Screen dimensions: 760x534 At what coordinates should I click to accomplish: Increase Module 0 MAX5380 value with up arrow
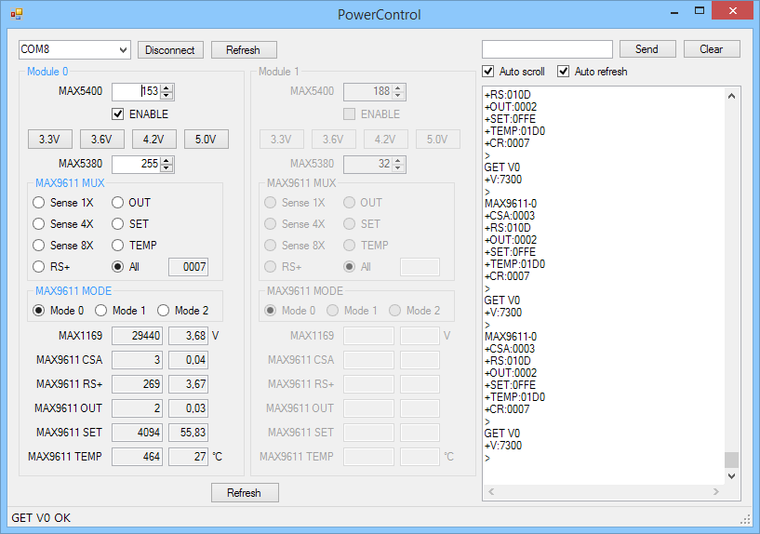pos(167,160)
